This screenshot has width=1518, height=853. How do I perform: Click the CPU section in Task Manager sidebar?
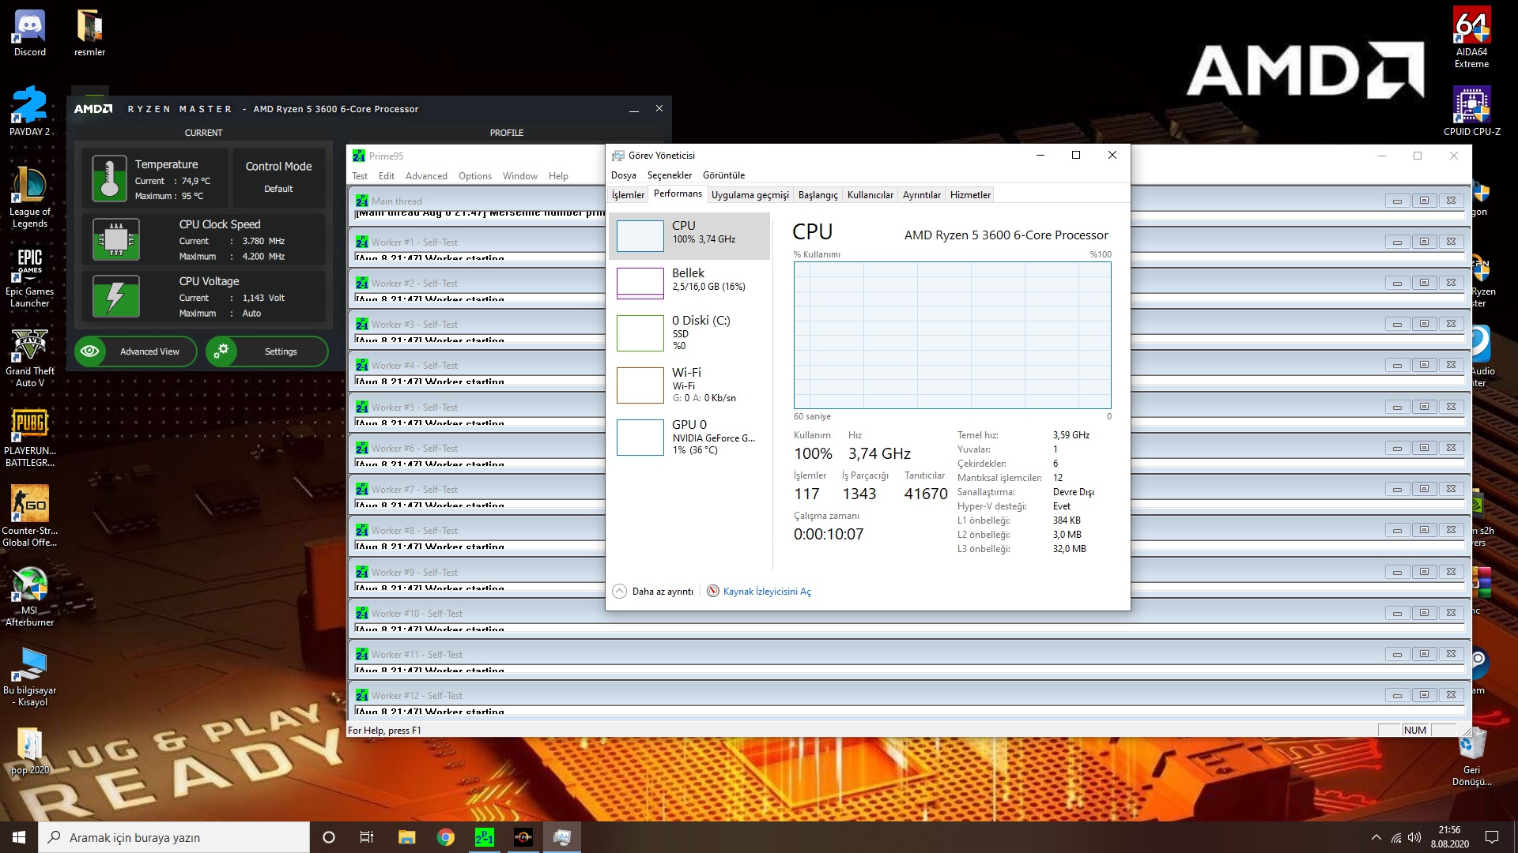[688, 232]
